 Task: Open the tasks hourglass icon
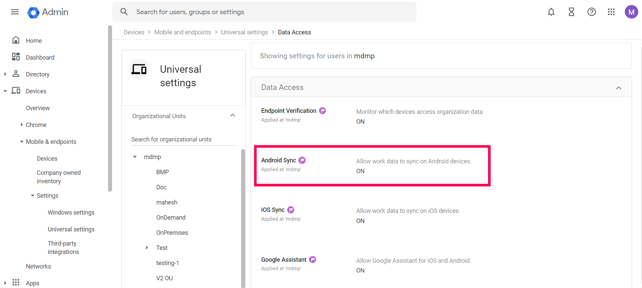point(571,12)
